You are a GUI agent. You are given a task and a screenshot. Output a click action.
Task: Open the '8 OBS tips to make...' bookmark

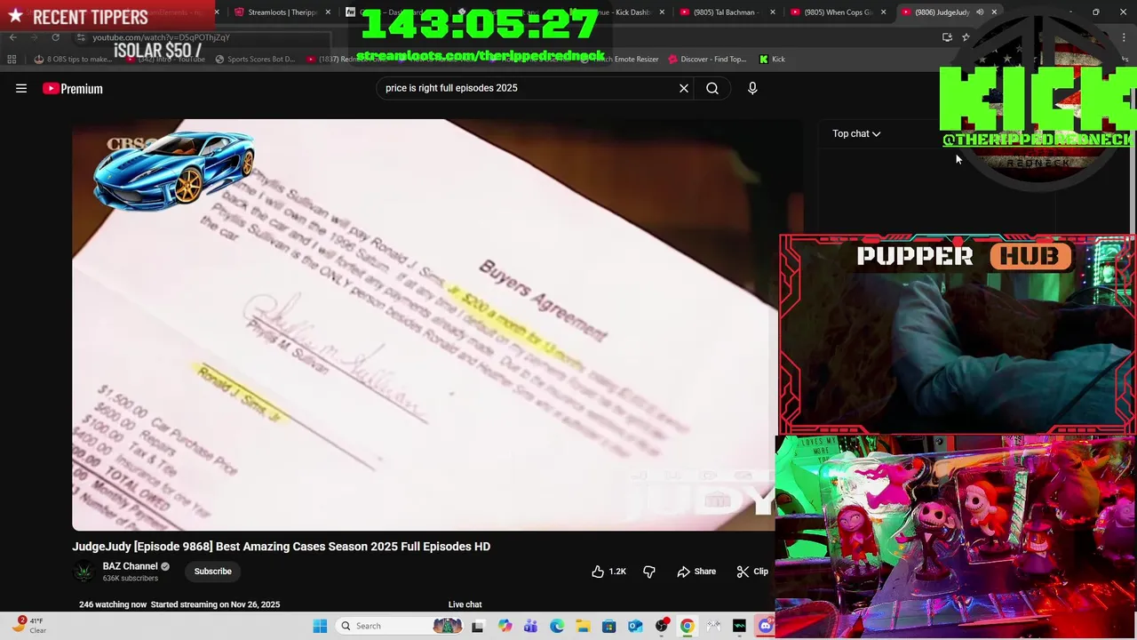pos(73,60)
